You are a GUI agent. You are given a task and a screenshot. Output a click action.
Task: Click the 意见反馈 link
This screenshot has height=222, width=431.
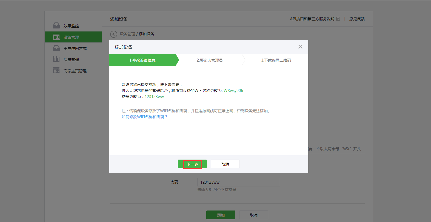(357, 19)
